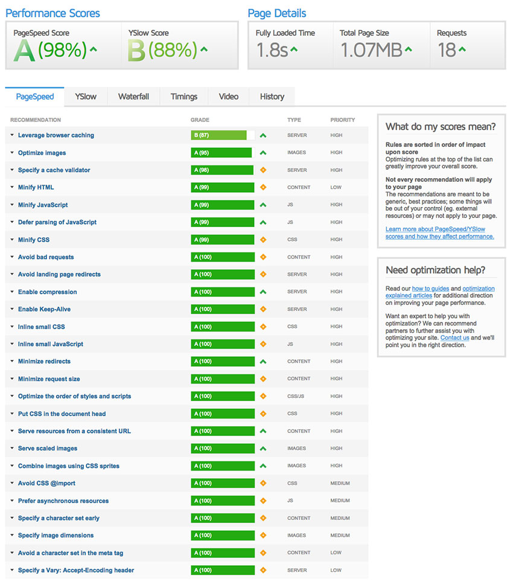
Task: Click orange diamond icon in Inline small CSS row
Action: pos(263,327)
